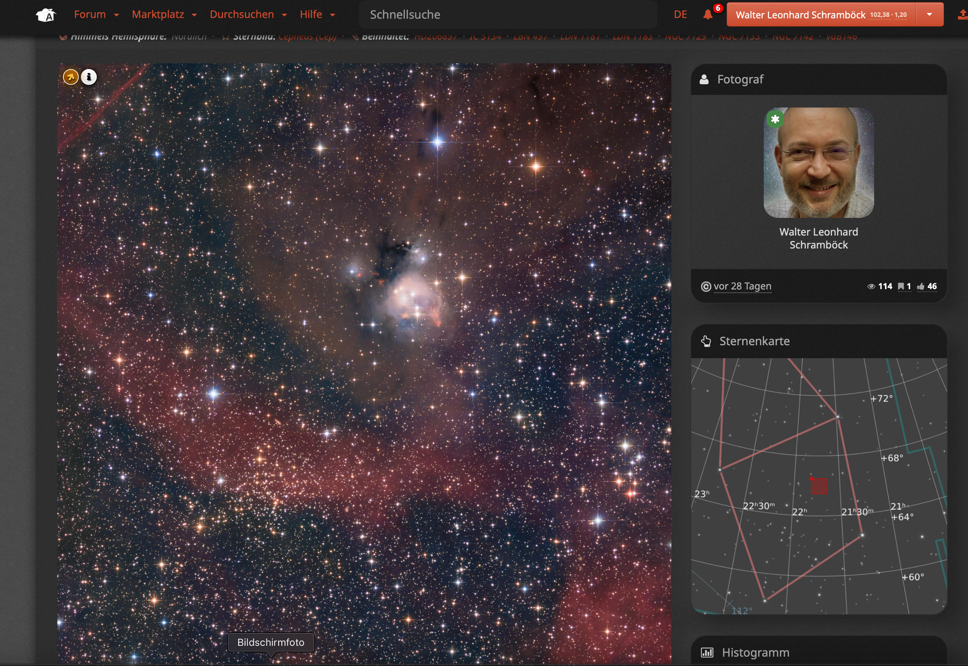The height and width of the screenshot is (666, 968).
Task: Open photographer name link under avatar
Action: (x=818, y=238)
